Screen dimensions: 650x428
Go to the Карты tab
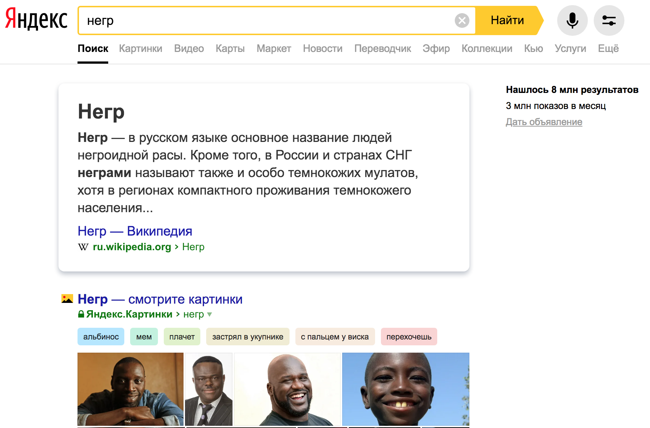230,49
